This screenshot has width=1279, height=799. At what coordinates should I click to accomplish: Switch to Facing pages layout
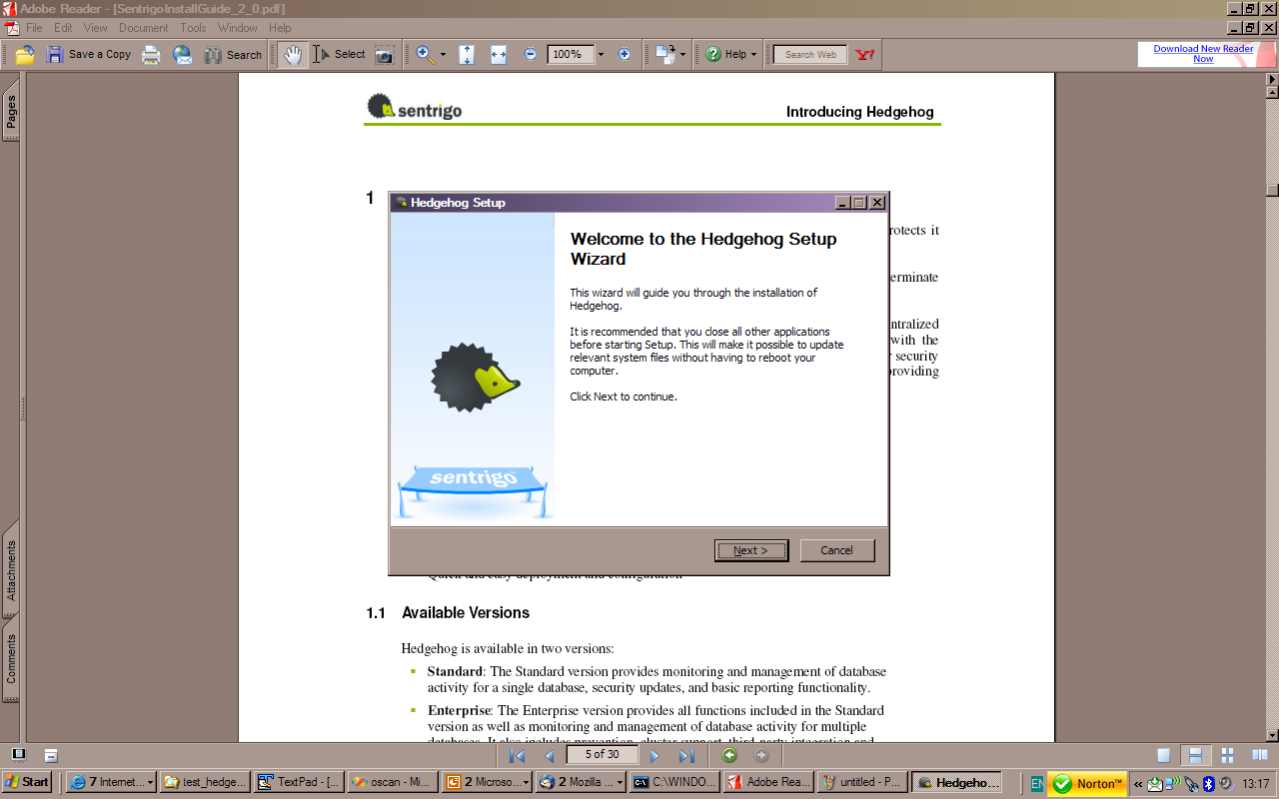[x=1261, y=756]
